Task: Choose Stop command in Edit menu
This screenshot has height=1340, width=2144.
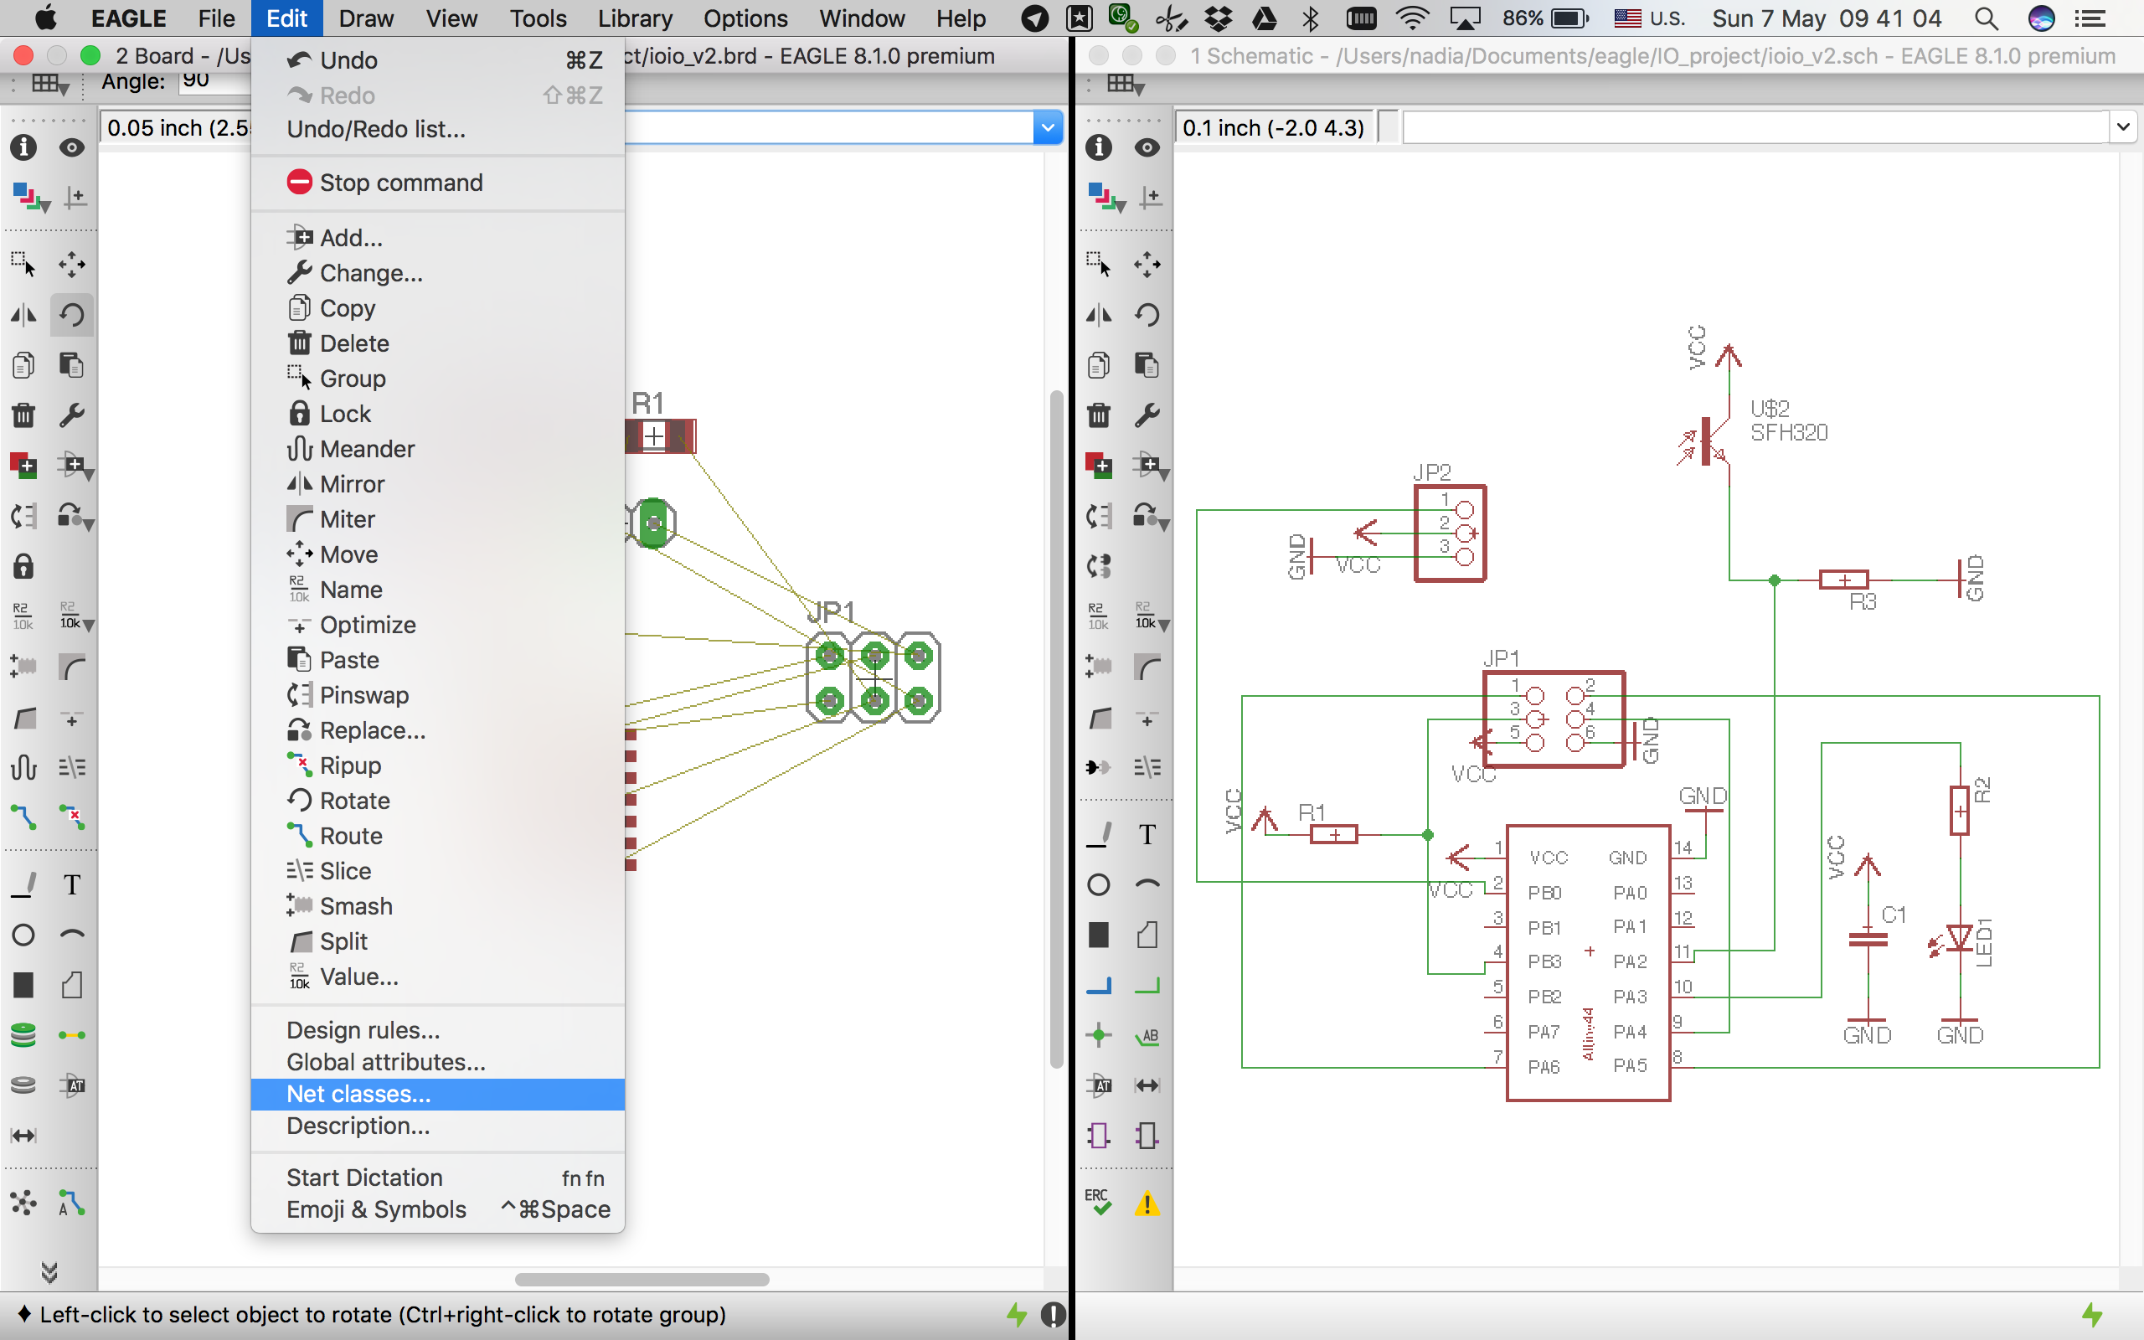Action: (438, 183)
